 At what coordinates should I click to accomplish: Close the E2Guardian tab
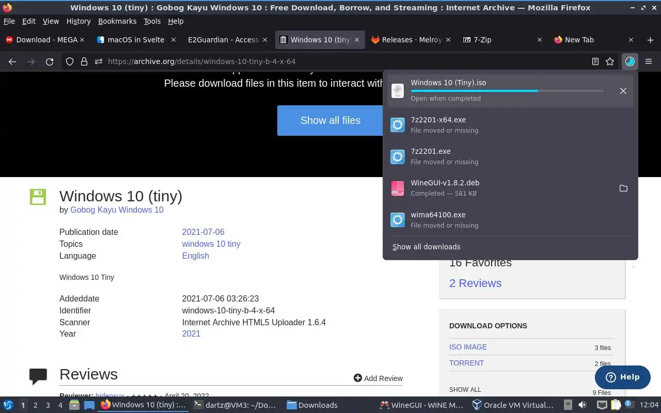(265, 40)
